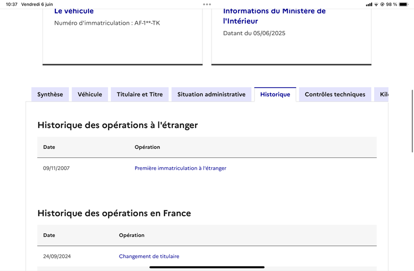Click the date 24/09/2024 cell
This screenshot has height=271, width=414.
(57, 256)
